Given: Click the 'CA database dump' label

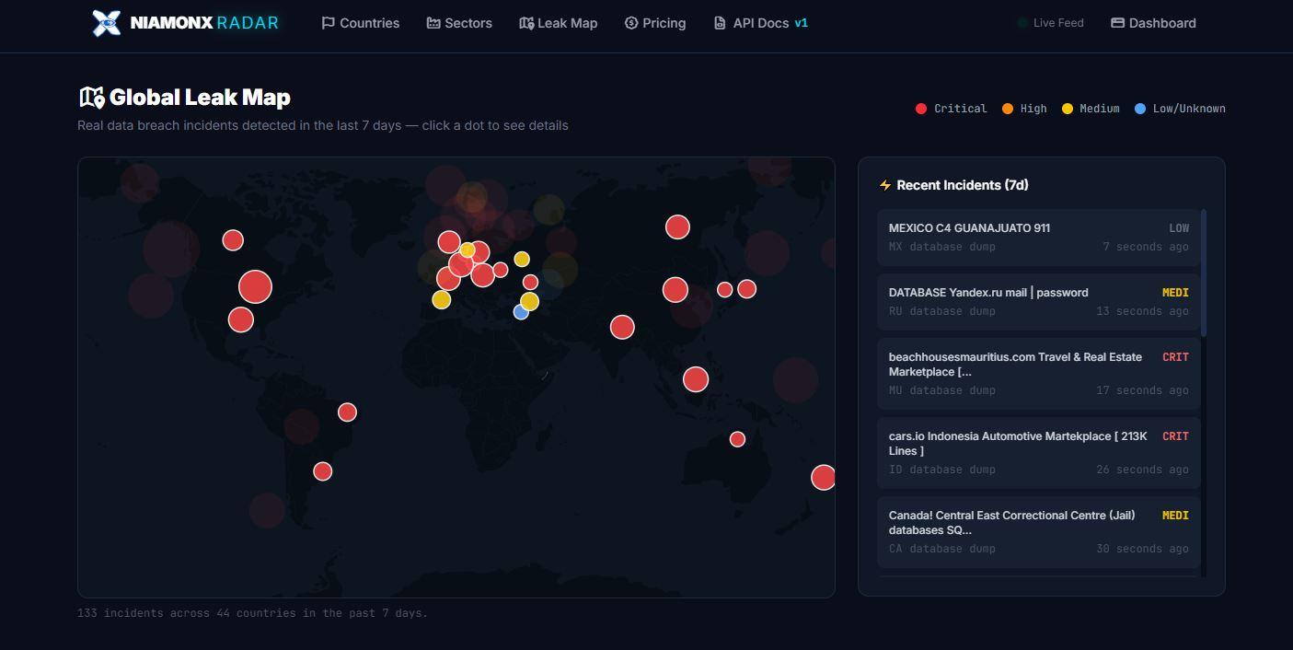Looking at the screenshot, I should [942, 549].
